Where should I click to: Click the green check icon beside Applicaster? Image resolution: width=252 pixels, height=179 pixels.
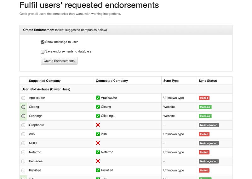point(98,98)
